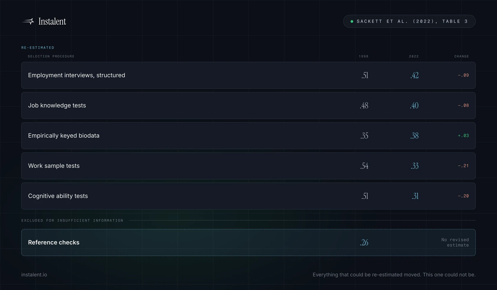Click the .26 value for Reference checks
497x290 pixels.
click(x=364, y=243)
